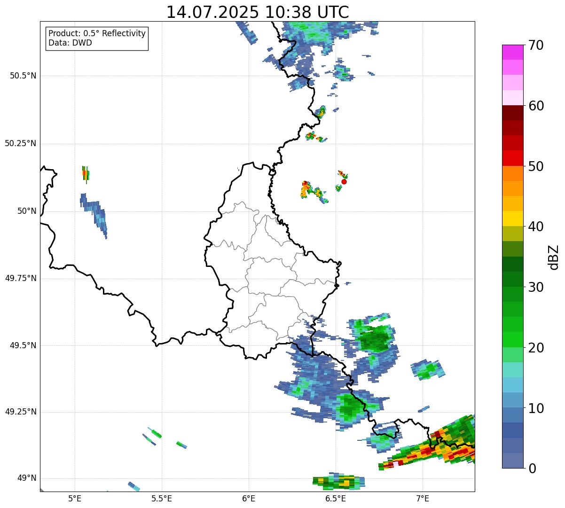This screenshot has width=565, height=508.
Task: Click the 5°E longitude label
Action: tap(75, 499)
